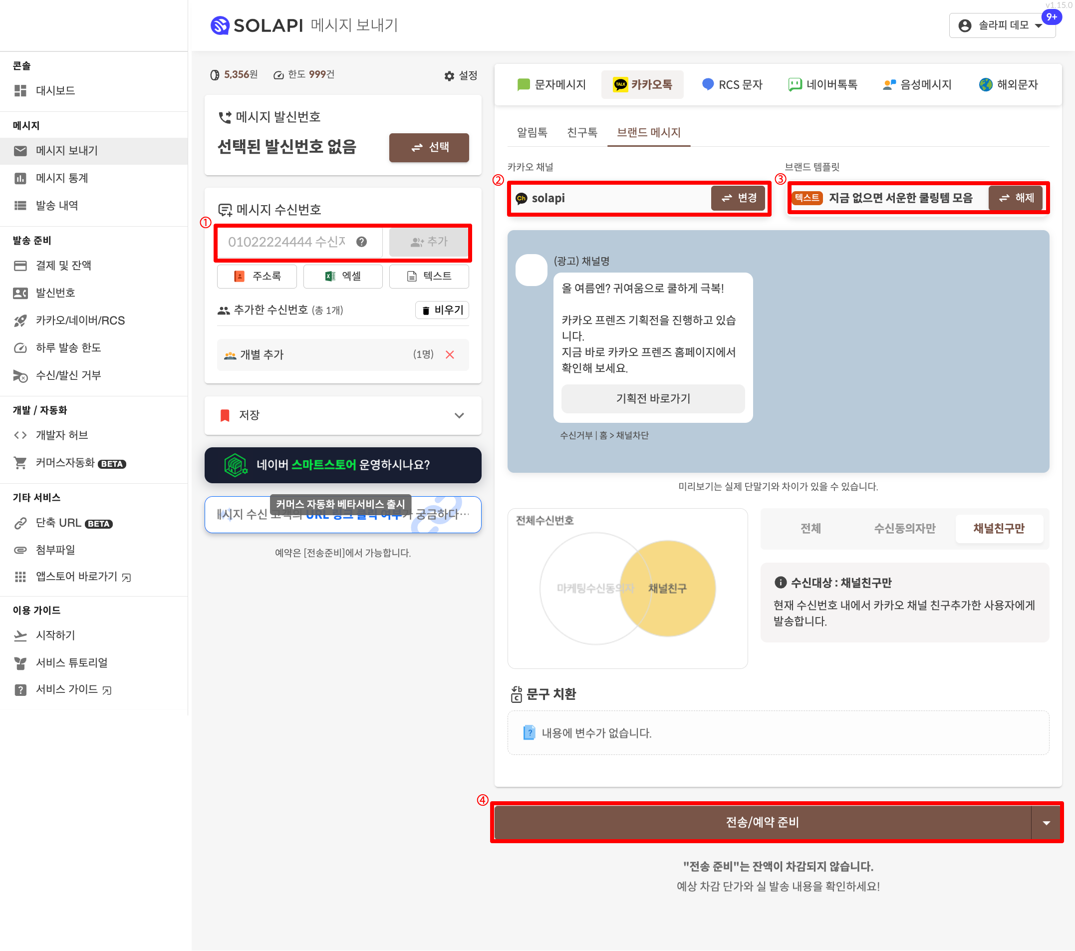Click 해제 to unset brand template
The height and width of the screenshot is (951, 1075).
tap(1016, 198)
